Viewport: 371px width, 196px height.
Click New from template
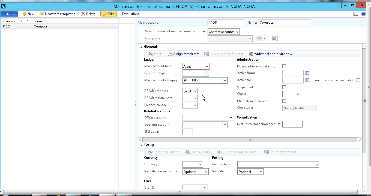(58, 14)
